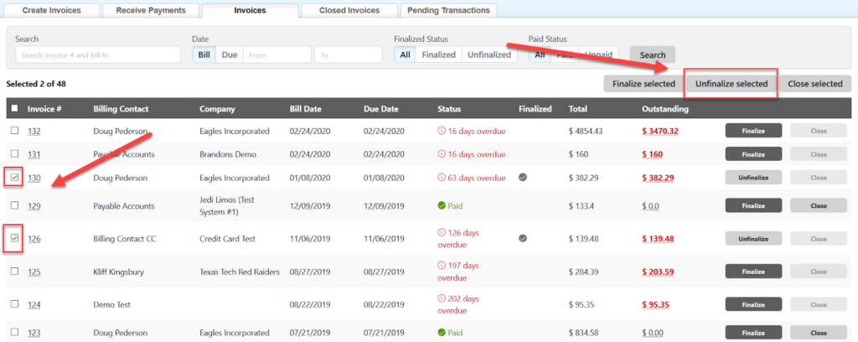
Task: Click green Paid check icon for invoice 129
Action: [442, 206]
